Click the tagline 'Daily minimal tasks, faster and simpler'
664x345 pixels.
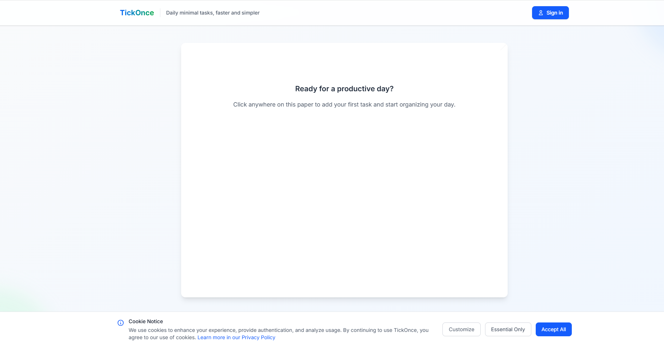click(x=212, y=12)
